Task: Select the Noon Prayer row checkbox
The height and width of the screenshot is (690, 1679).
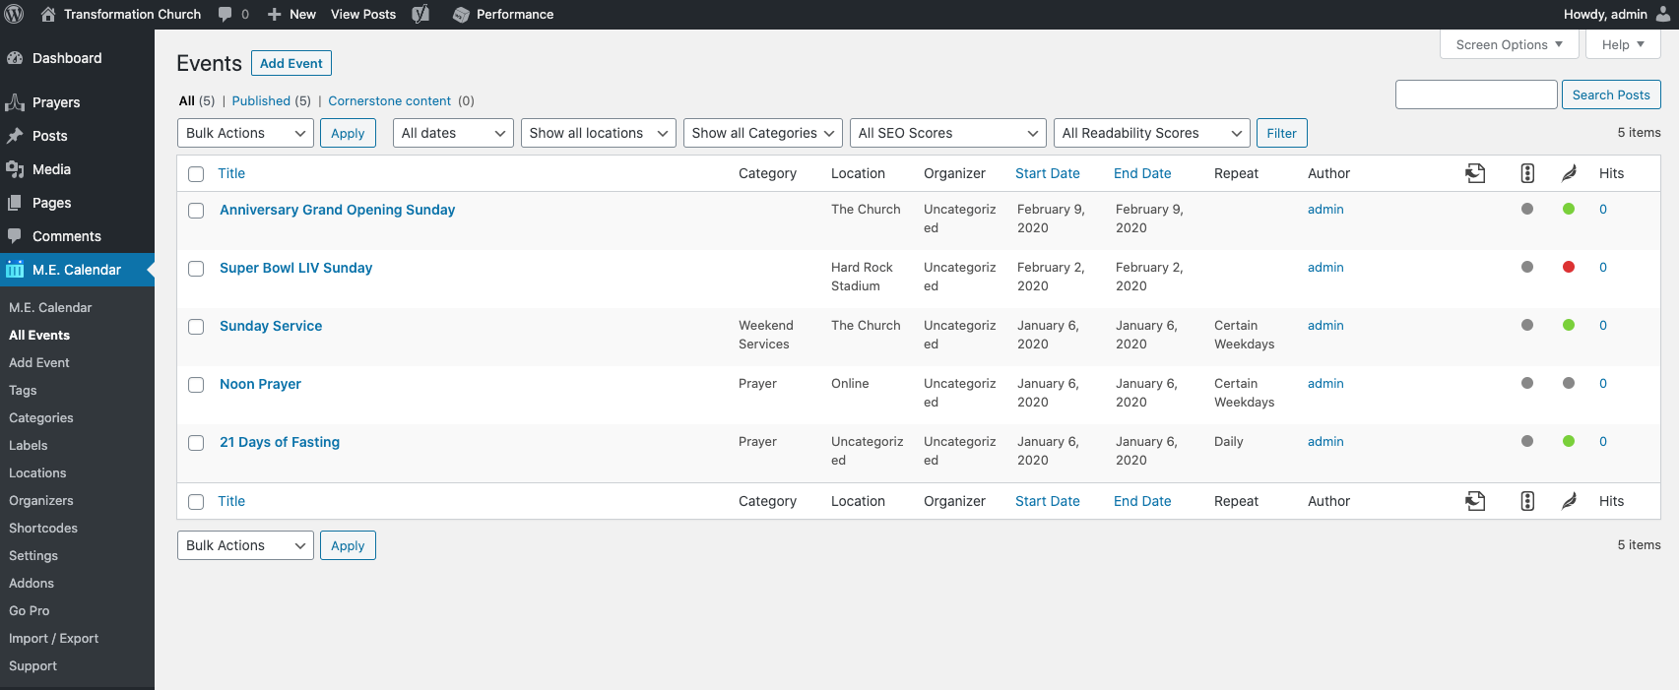Action: pos(196,385)
